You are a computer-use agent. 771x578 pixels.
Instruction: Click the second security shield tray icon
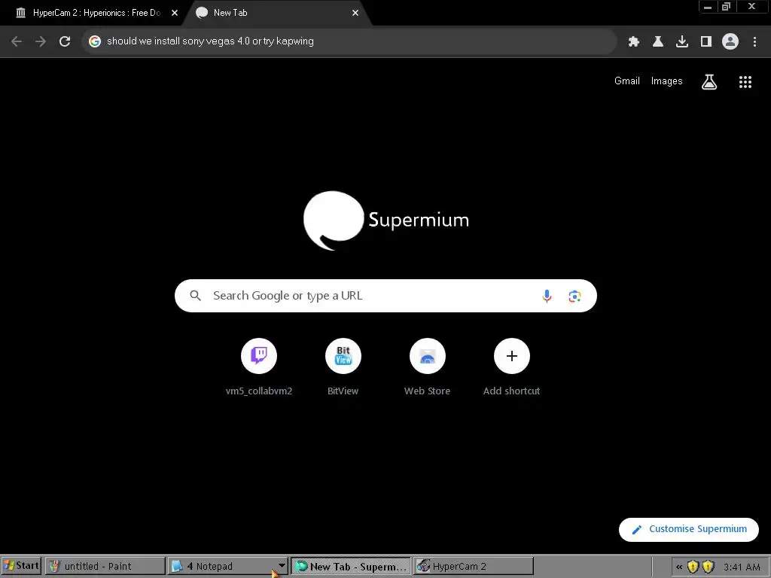pyautogui.click(x=708, y=567)
